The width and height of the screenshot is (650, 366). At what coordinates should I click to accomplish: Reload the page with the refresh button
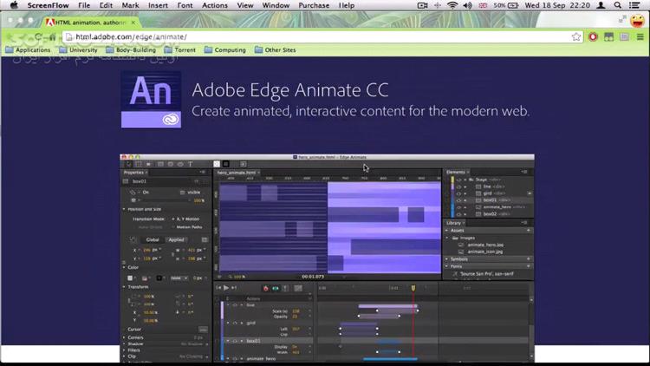tap(38, 37)
